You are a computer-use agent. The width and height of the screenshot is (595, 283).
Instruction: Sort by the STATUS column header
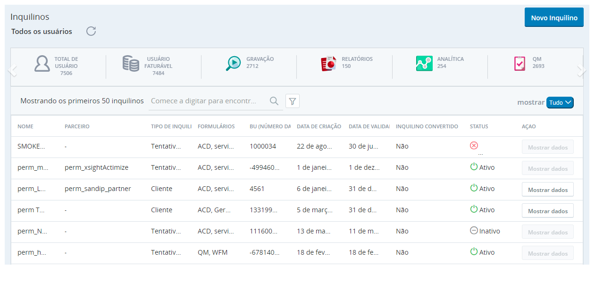tap(479, 126)
